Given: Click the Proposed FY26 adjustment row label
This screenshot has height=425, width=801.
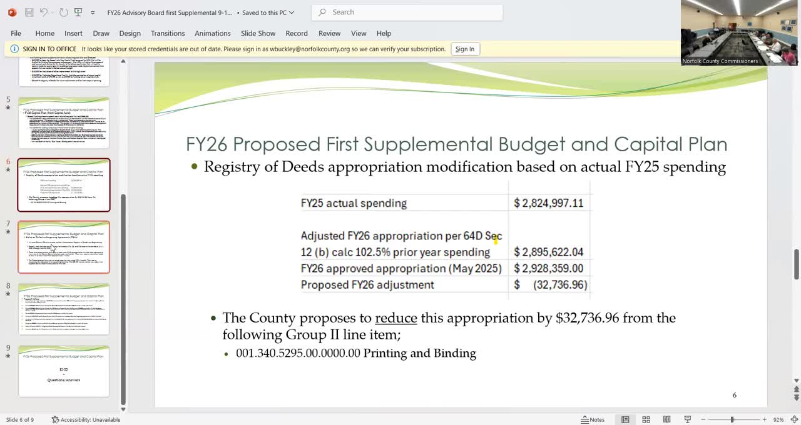Looking at the screenshot, I should [x=367, y=284].
